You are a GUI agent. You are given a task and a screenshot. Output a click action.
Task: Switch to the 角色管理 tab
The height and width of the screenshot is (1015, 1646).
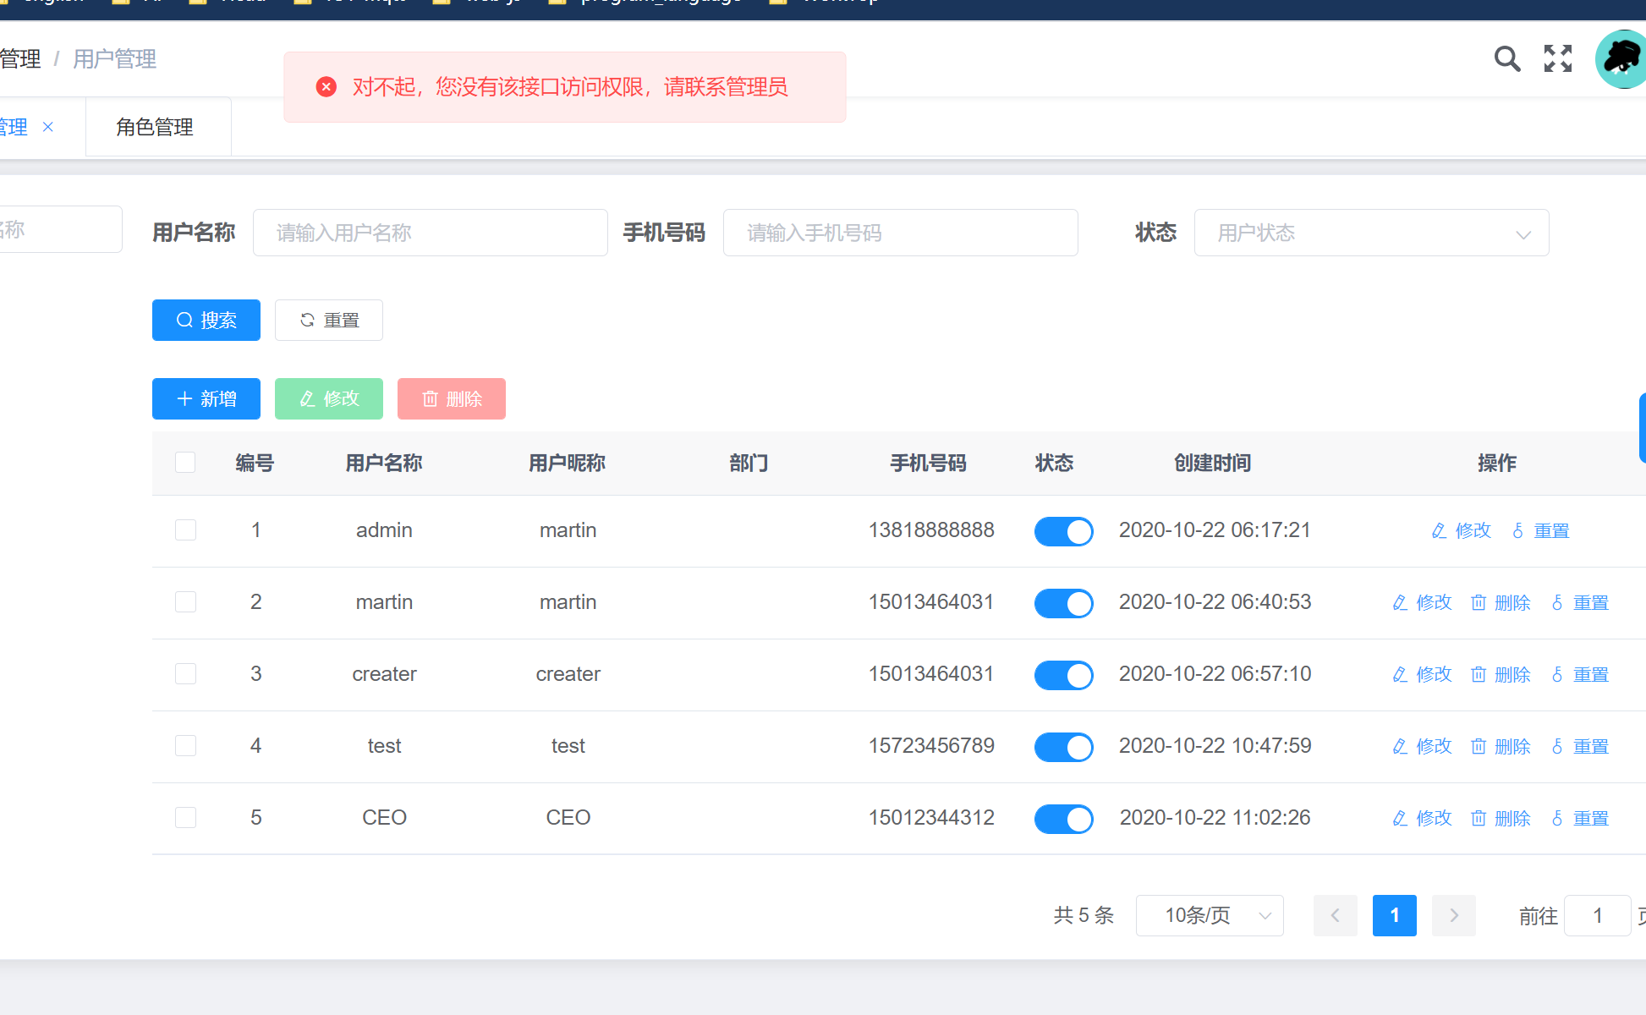[158, 127]
